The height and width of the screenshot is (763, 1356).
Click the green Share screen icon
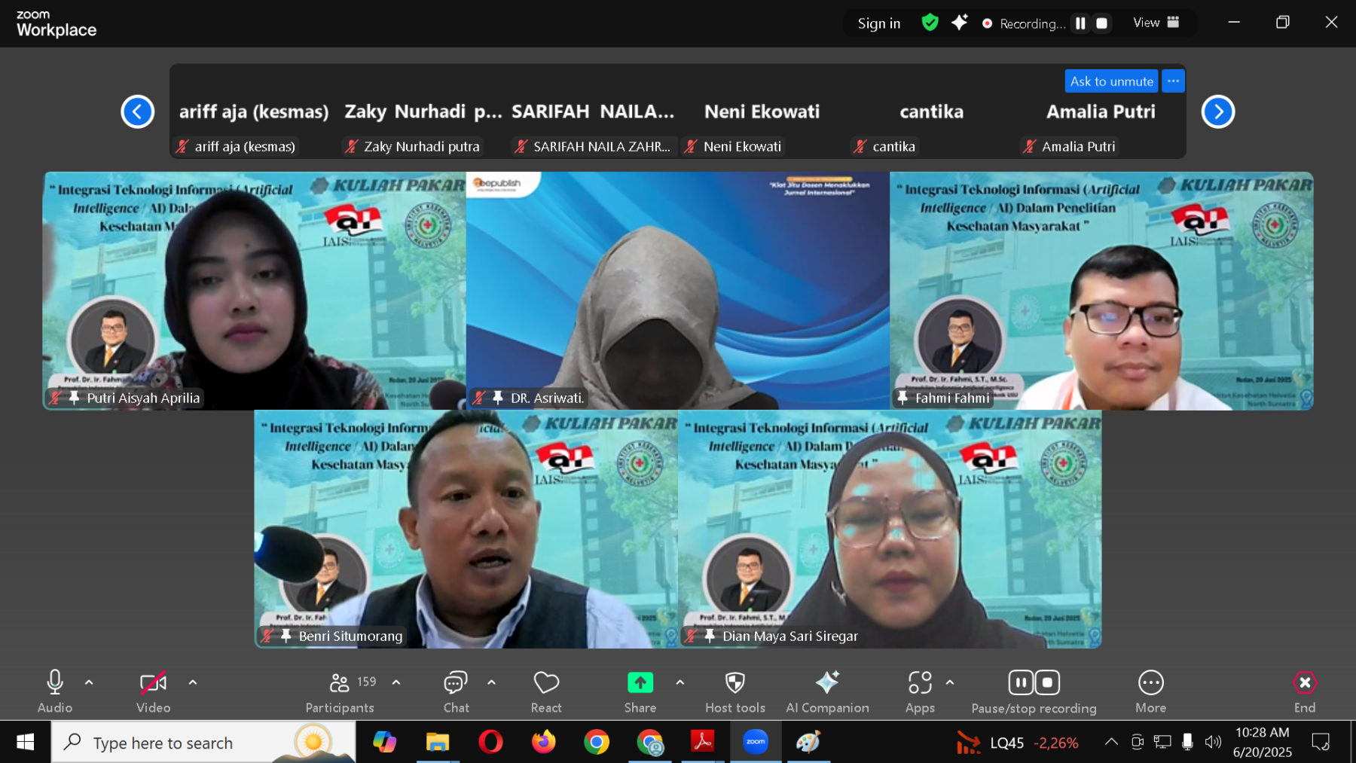pos(640,682)
